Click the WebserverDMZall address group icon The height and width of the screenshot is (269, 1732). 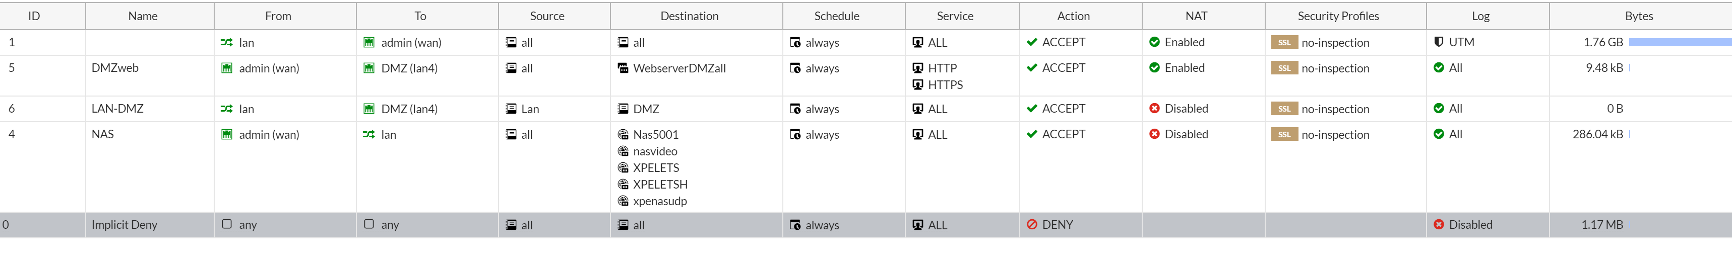623,68
